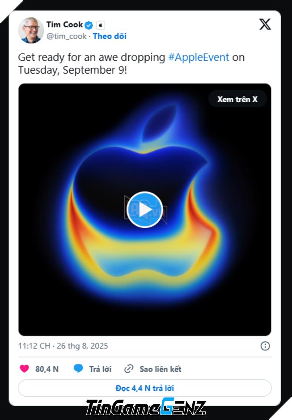Click the Xem trên X button
This screenshot has height=420, width=292.
(x=237, y=99)
